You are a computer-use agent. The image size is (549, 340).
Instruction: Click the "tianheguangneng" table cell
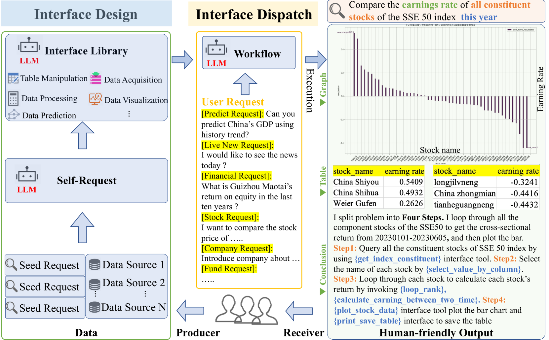[464, 205]
